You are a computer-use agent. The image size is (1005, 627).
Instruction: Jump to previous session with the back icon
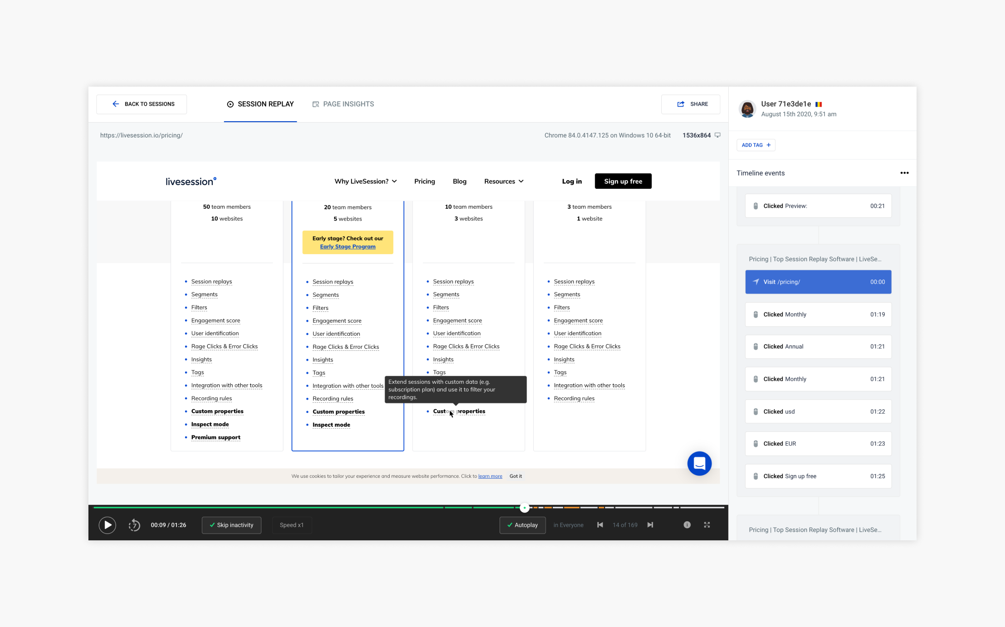[600, 525]
